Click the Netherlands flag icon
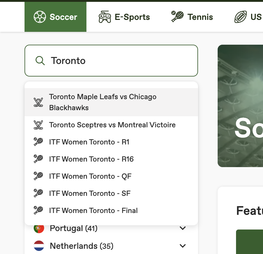 [39, 246]
